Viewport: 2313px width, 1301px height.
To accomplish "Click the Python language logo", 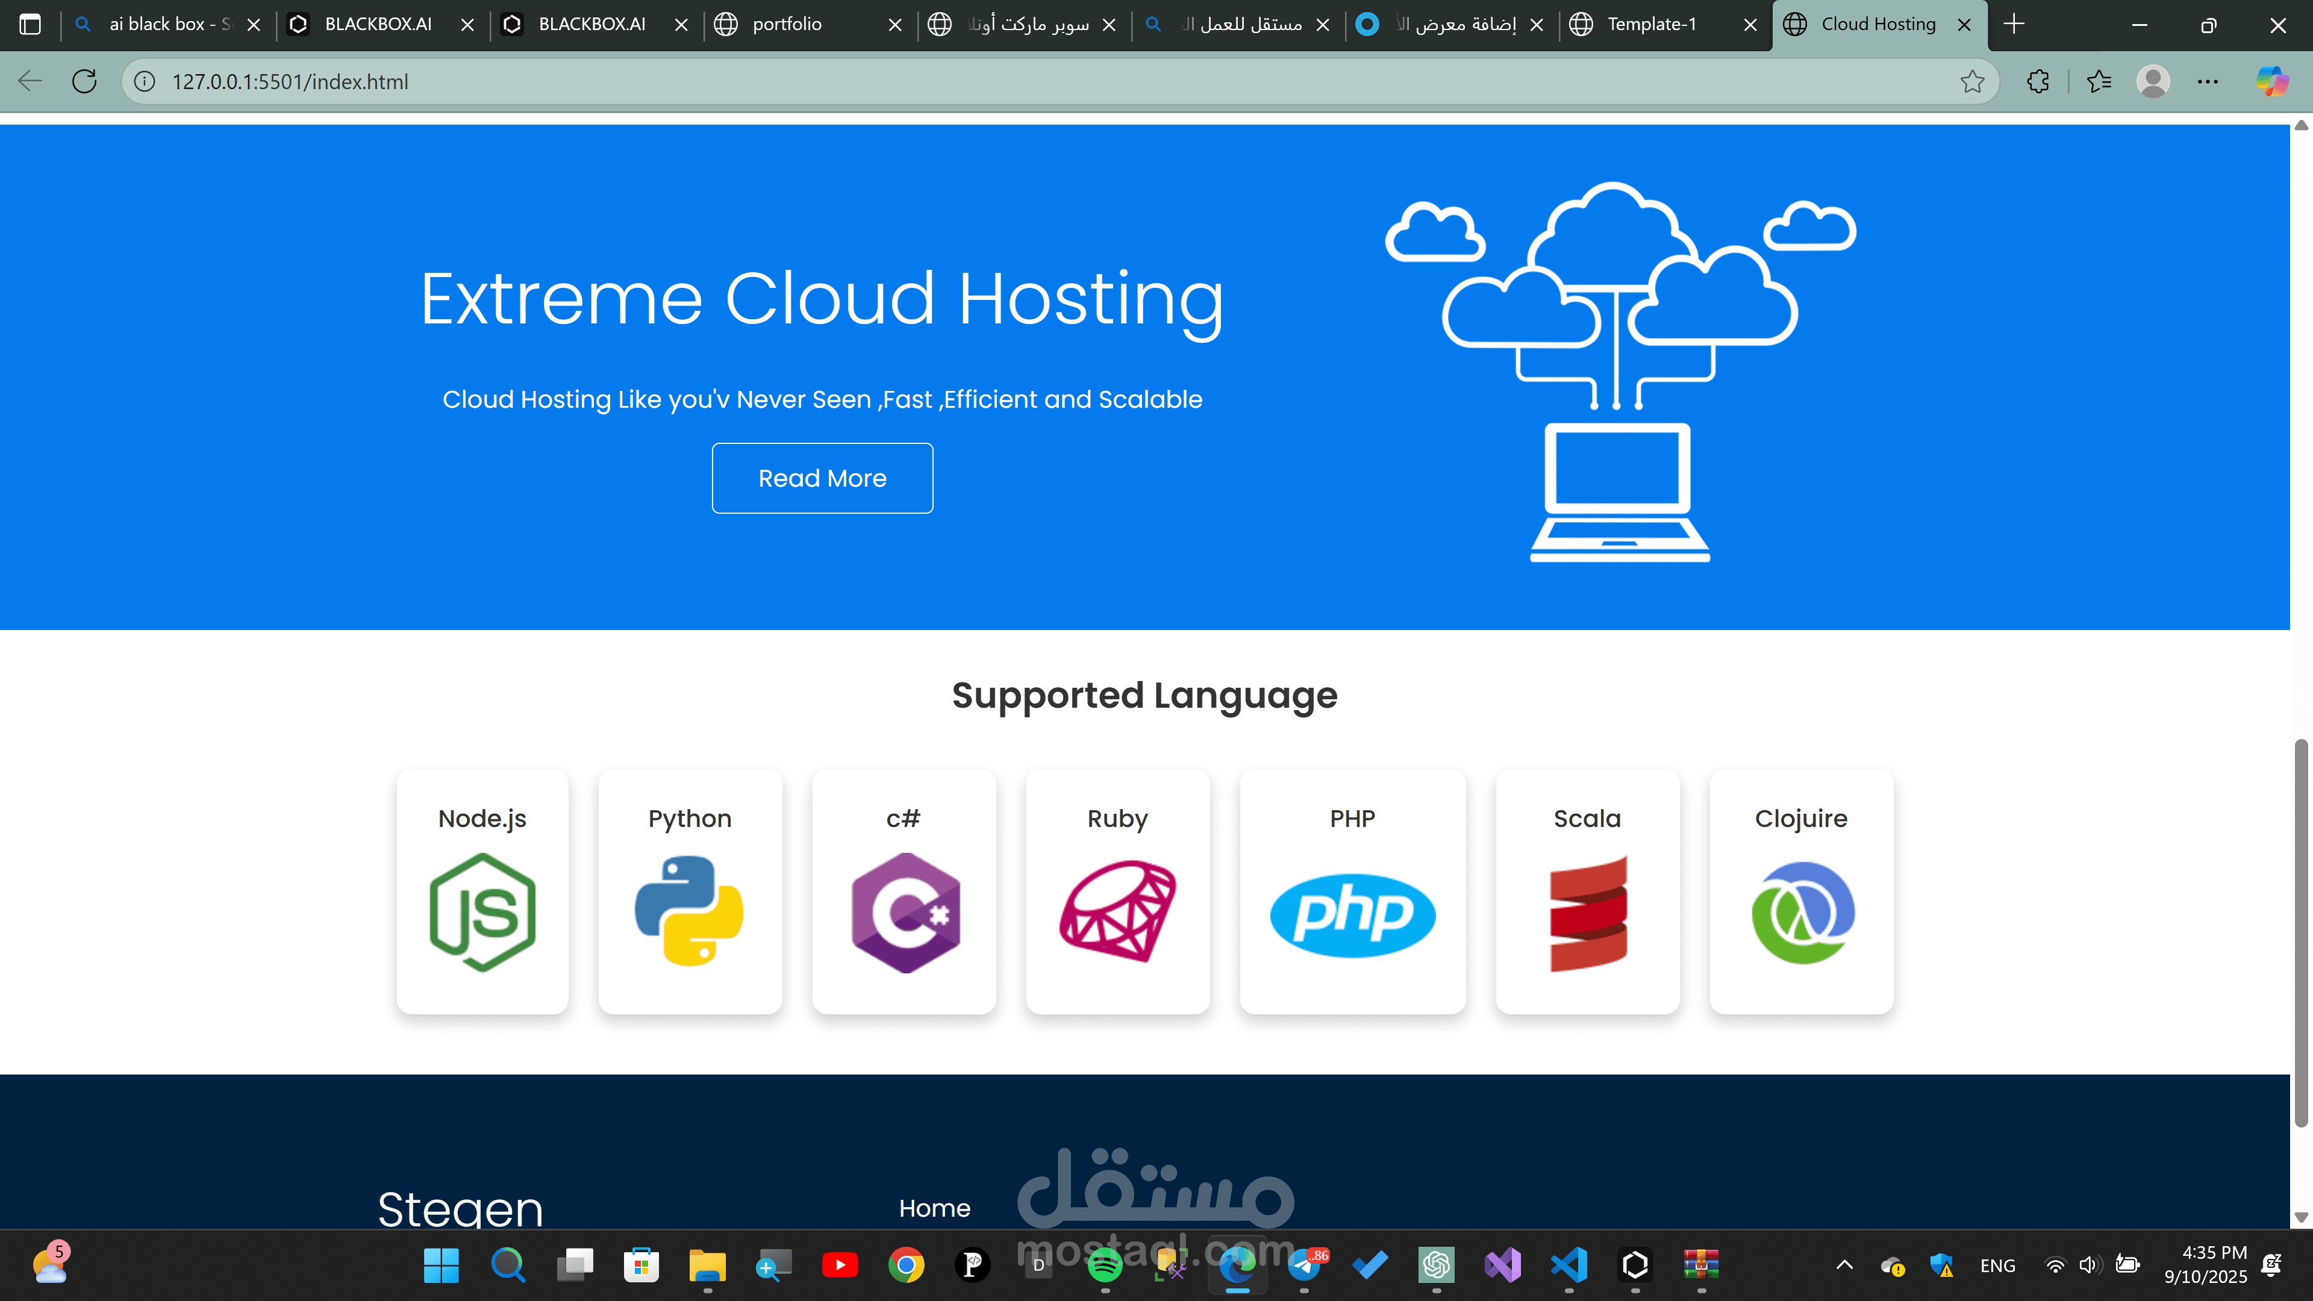I will pyautogui.click(x=688, y=911).
